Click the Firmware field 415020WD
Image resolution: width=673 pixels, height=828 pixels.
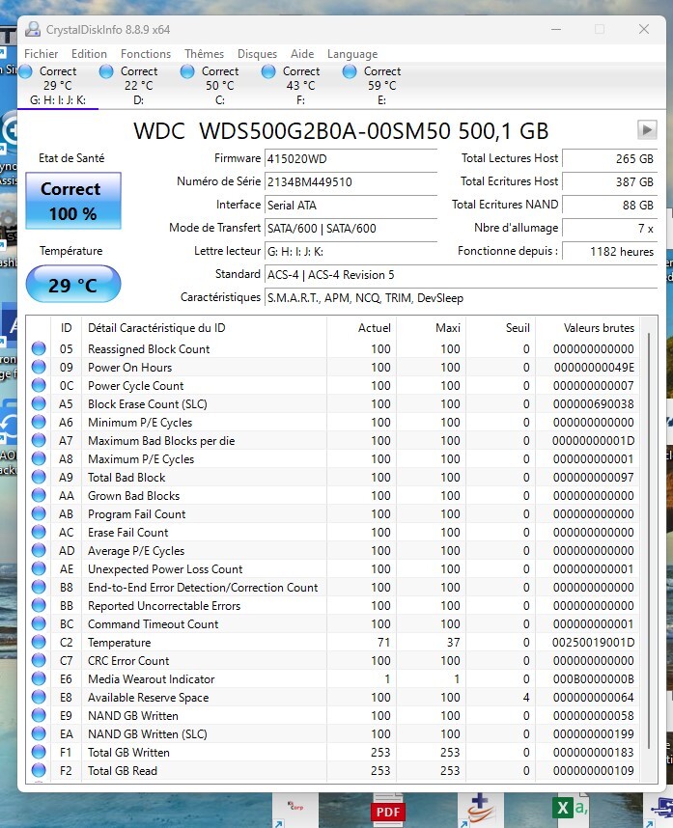click(x=351, y=159)
